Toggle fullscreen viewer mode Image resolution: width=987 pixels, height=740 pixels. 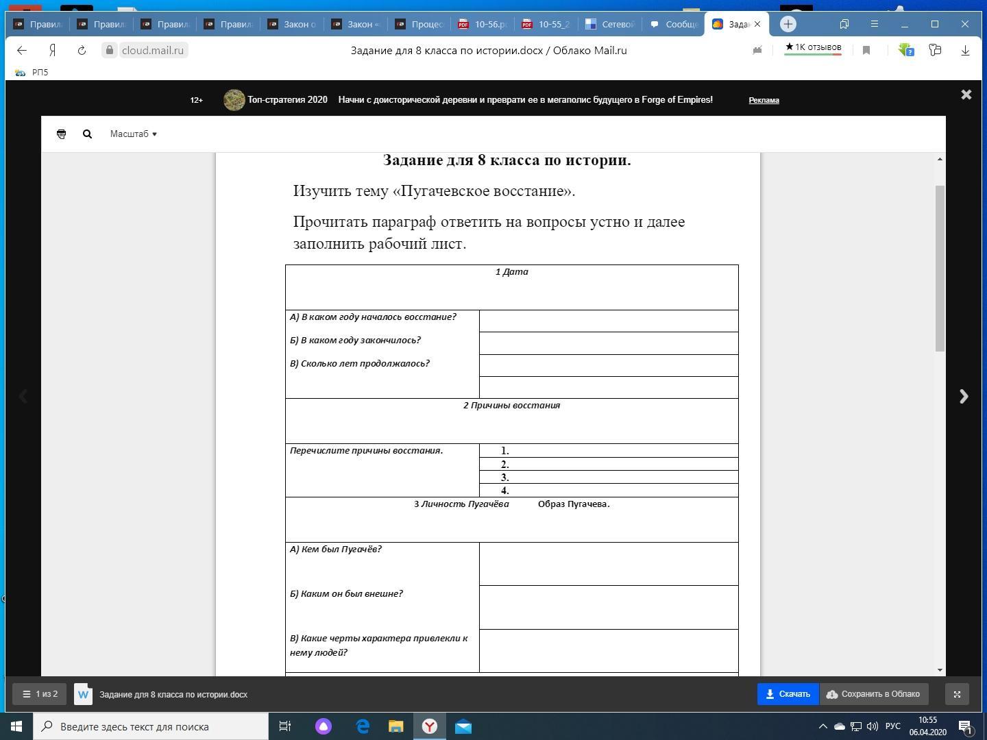957,694
